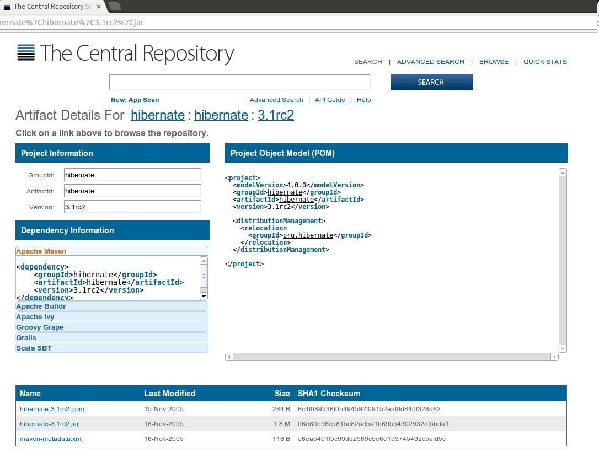Image resolution: width=599 pixels, height=452 pixels.
Task: Click the hibernate groupId link in POM
Action: 285,192
